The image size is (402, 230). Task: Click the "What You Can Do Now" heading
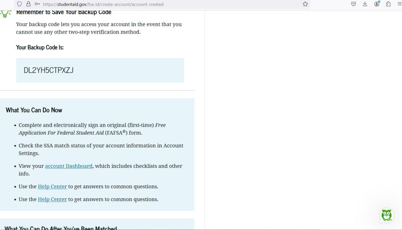click(34, 110)
